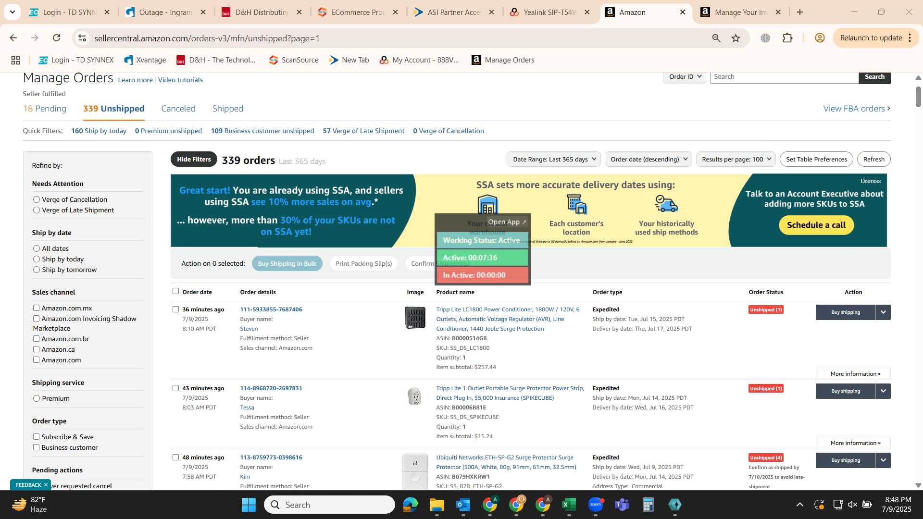Open Results per page dropdown
This screenshot has width=923, height=519.
[x=736, y=159]
